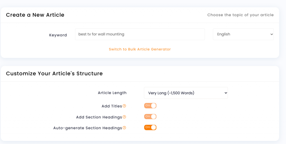The height and width of the screenshot is (144, 286).
Task: Expand the Very Long (~1,500 Words) dropdown
Action: pos(186,93)
